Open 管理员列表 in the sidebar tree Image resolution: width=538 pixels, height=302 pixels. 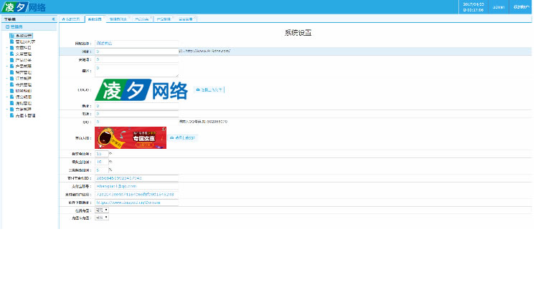pyautogui.click(x=25, y=42)
